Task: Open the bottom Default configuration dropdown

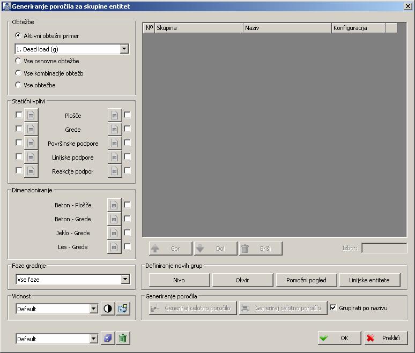Action: point(94,339)
